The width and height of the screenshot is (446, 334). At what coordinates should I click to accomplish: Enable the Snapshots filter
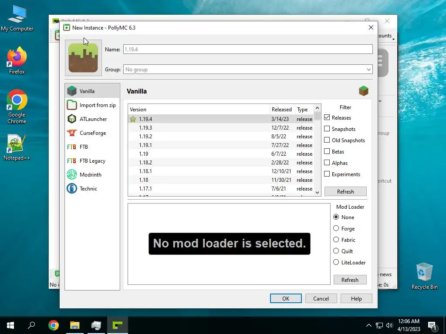pos(327,129)
